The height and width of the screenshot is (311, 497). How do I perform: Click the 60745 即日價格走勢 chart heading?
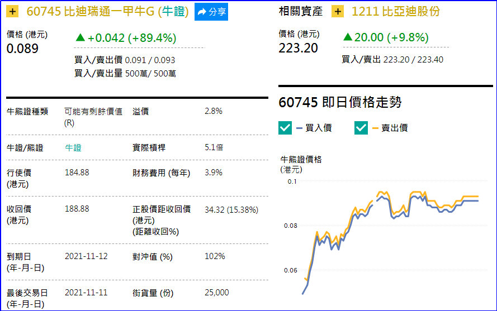pos(340,102)
